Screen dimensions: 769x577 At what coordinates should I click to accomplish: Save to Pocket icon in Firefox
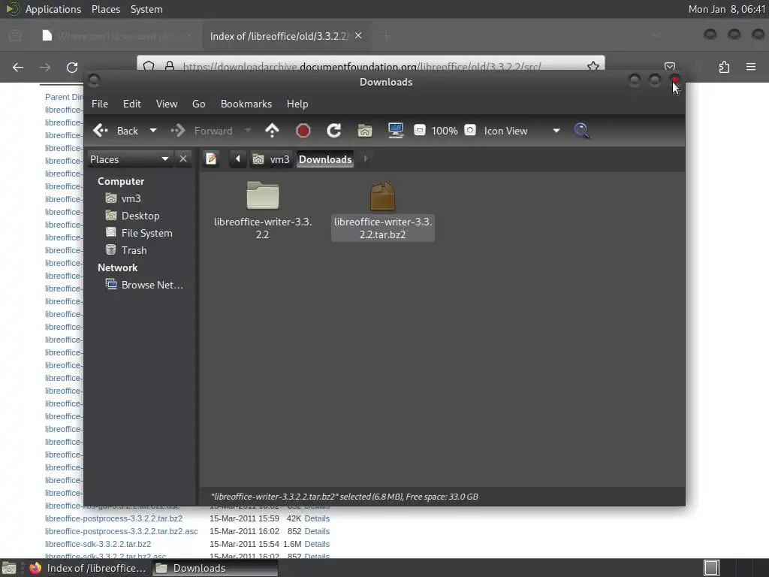670,66
